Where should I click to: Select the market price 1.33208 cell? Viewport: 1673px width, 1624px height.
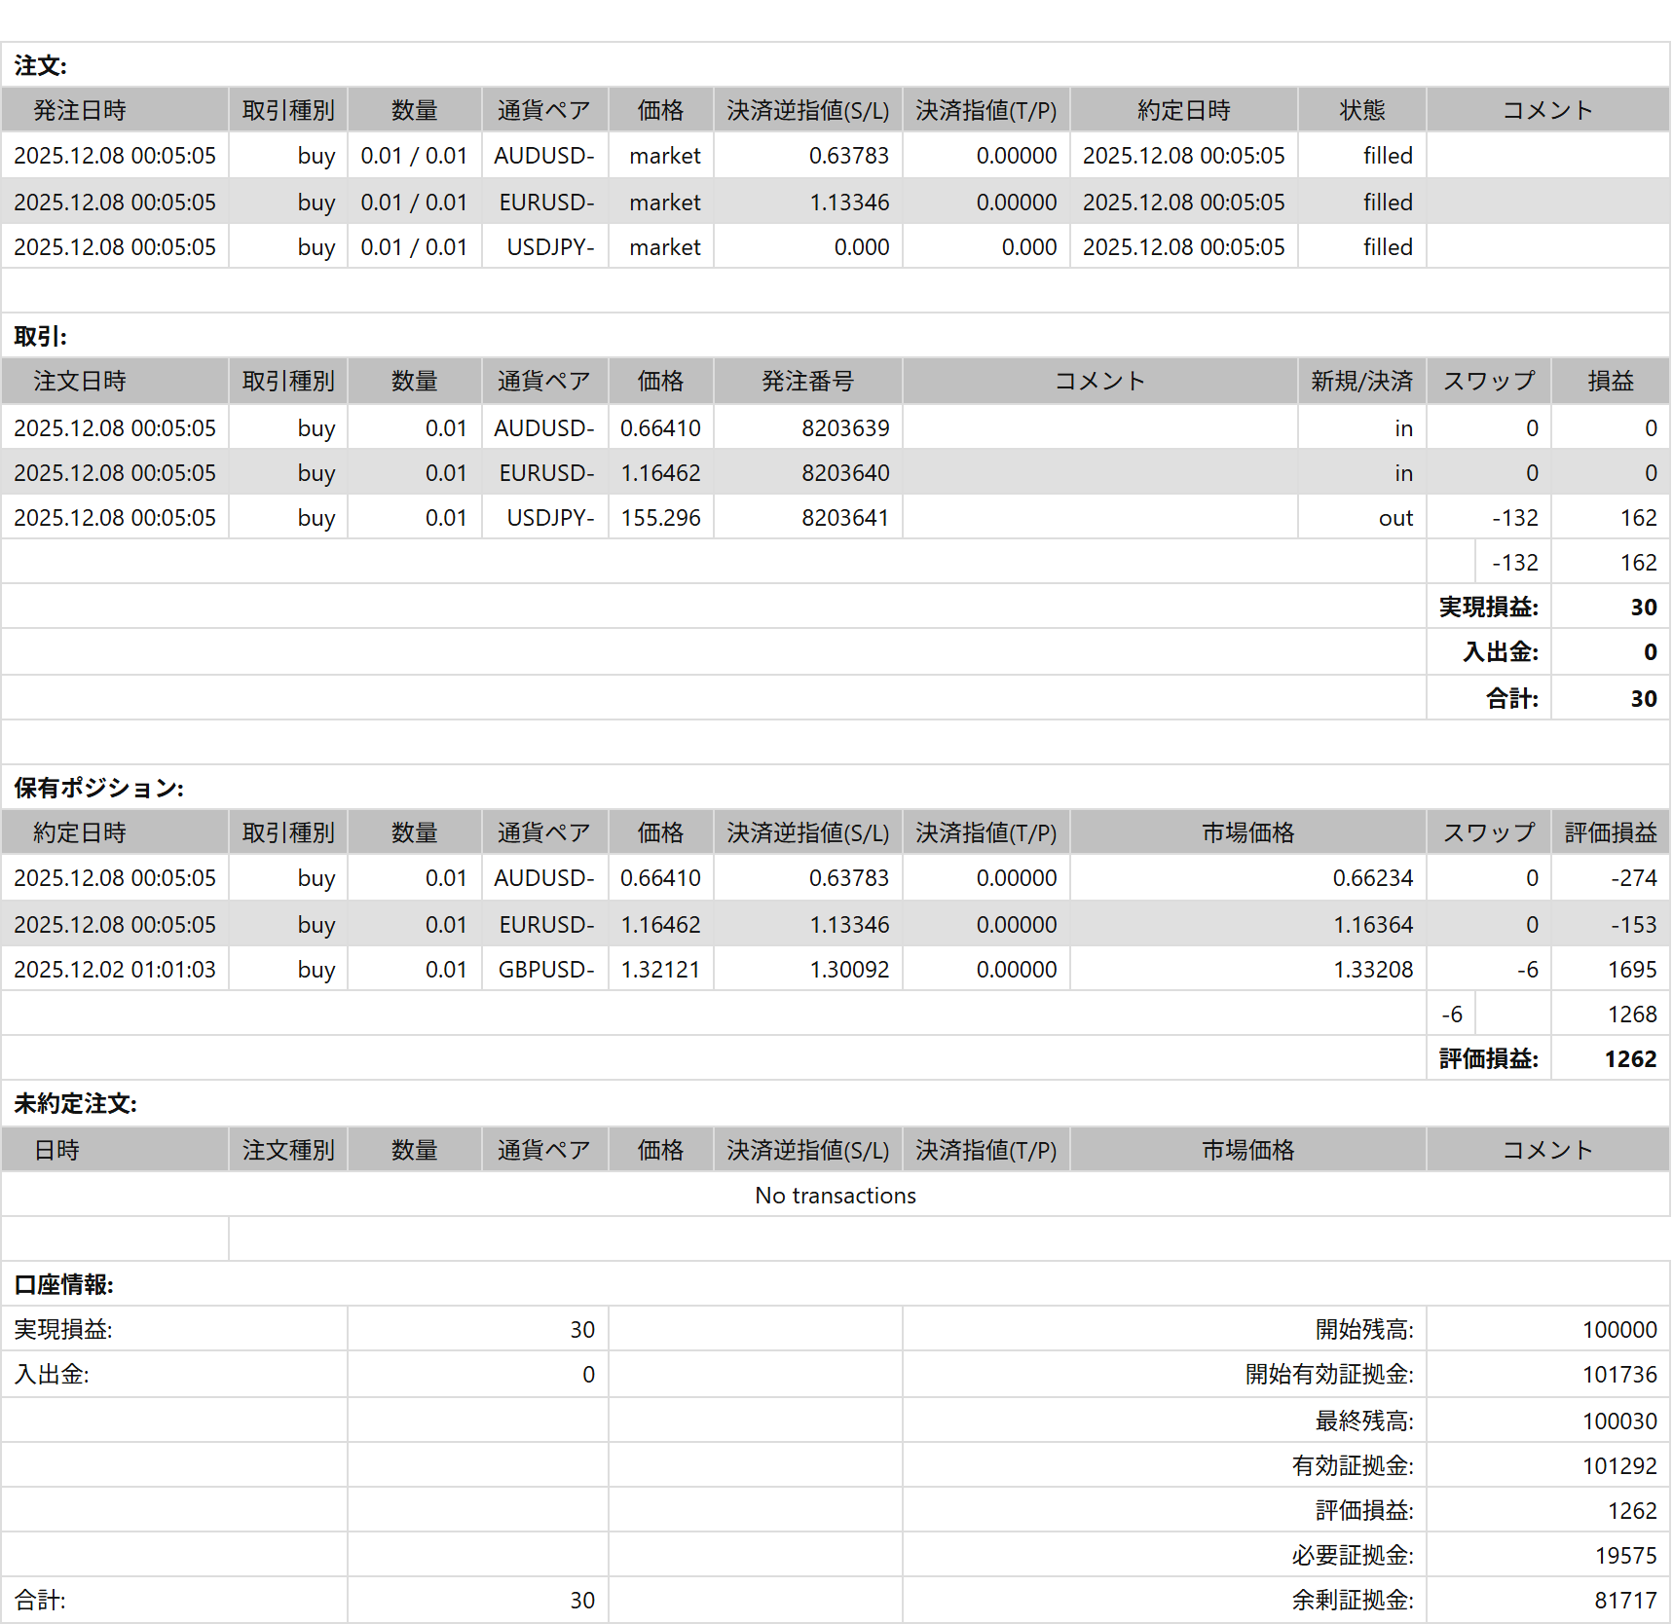(1372, 970)
